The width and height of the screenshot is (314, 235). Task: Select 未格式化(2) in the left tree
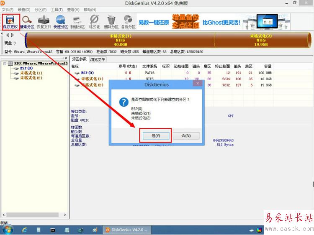tap(31, 78)
